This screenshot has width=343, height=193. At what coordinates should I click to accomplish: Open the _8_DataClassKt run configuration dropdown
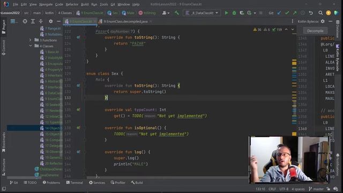click(x=202, y=13)
